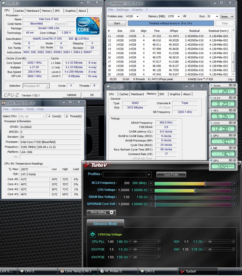This screenshot has height=276, width=242.
Task: Decrease DRAM Bus Voltage with its left arrow
Action: (x=151, y=198)
